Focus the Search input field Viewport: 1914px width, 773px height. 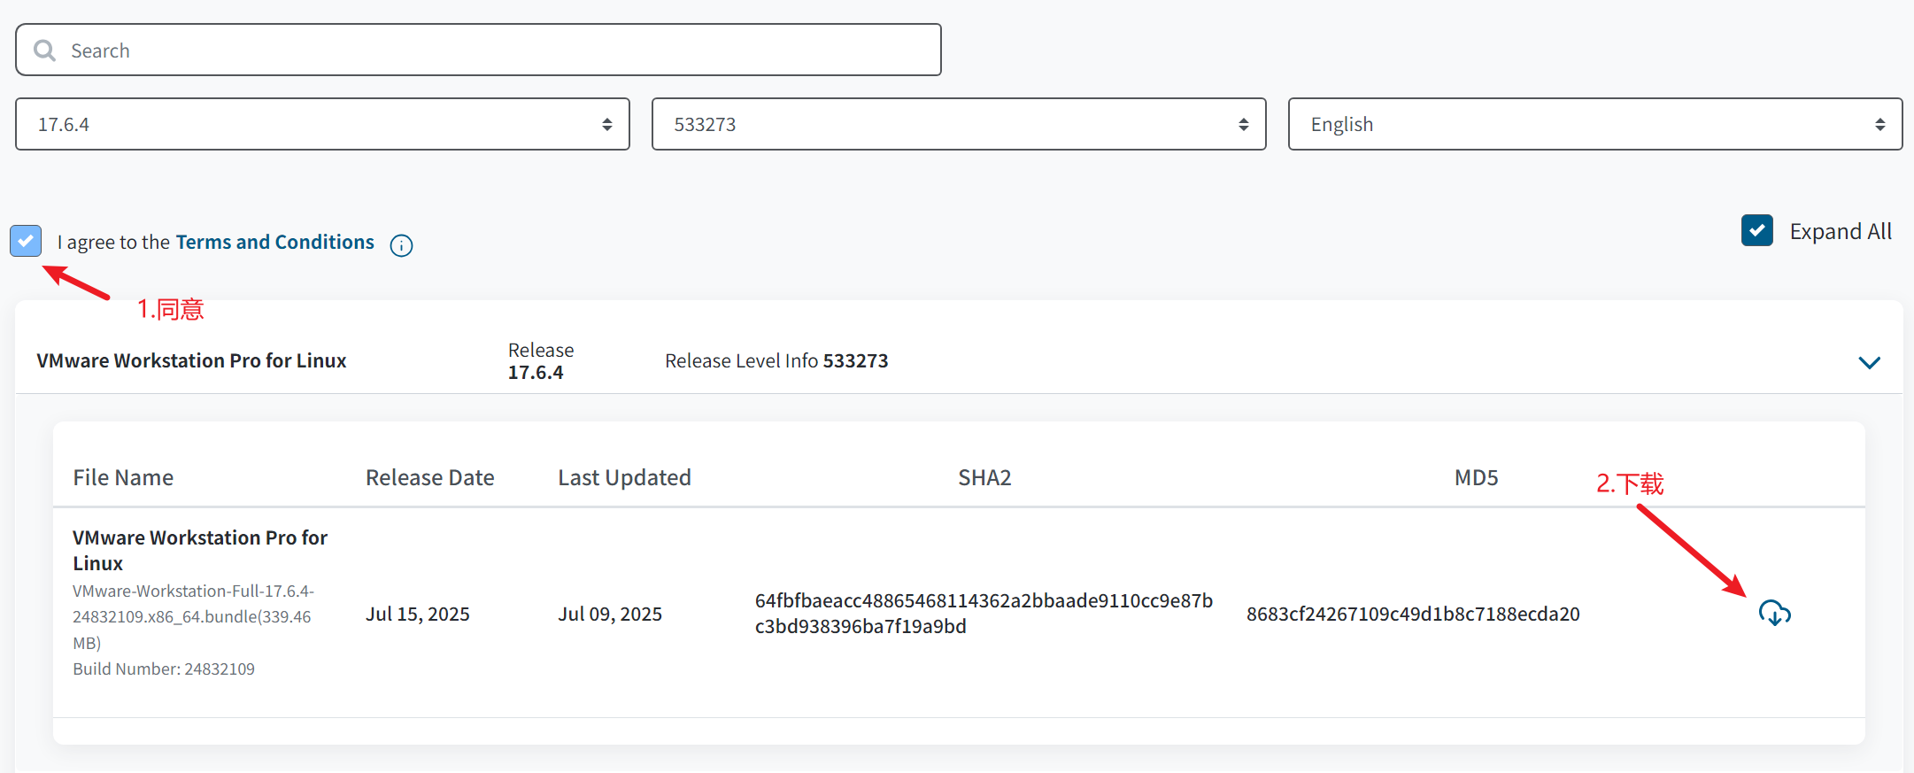click(478, 50)
